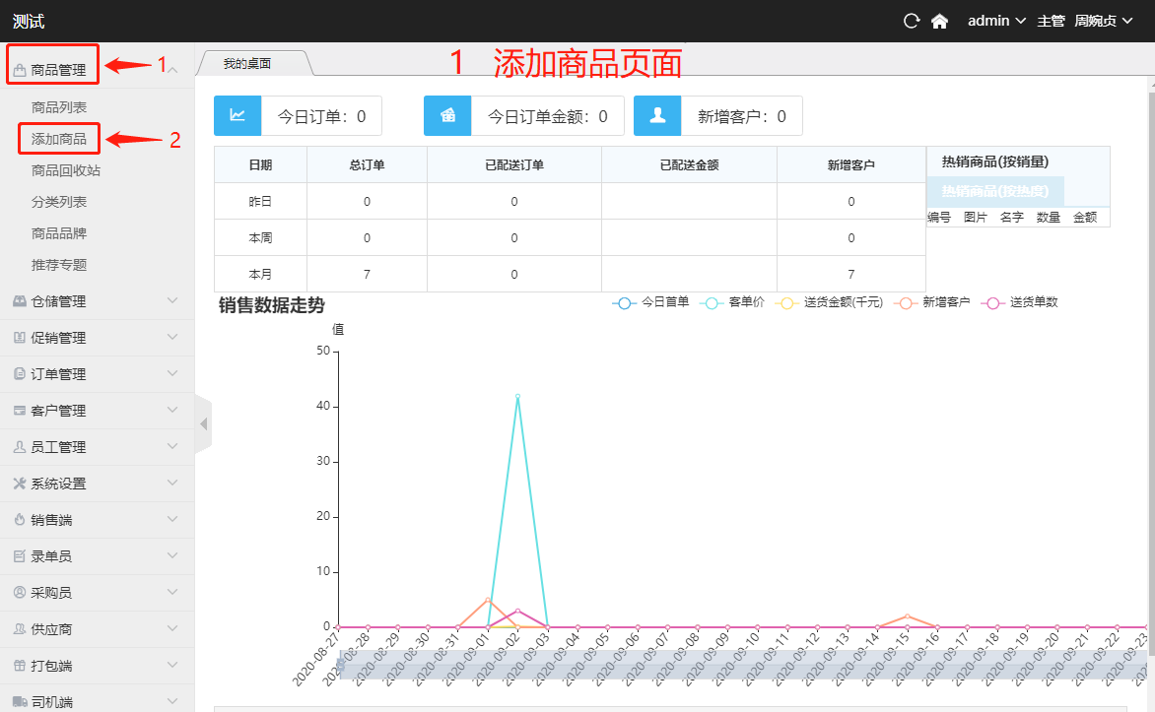Click the 仓储管理 warehouse icon
Image resolution: width=1155 pixels, height=712 pixels.
(20, 301)
